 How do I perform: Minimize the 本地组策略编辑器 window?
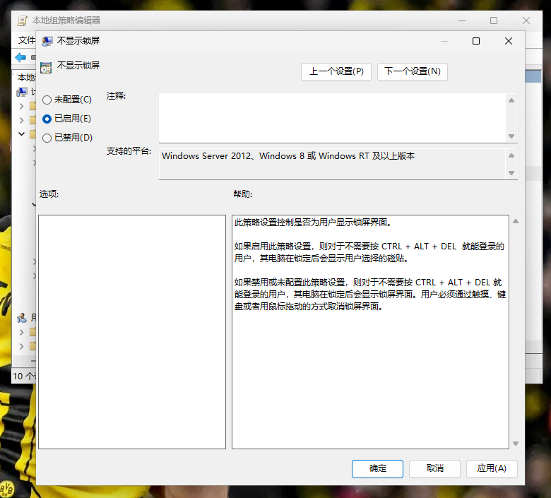[462, 20]
